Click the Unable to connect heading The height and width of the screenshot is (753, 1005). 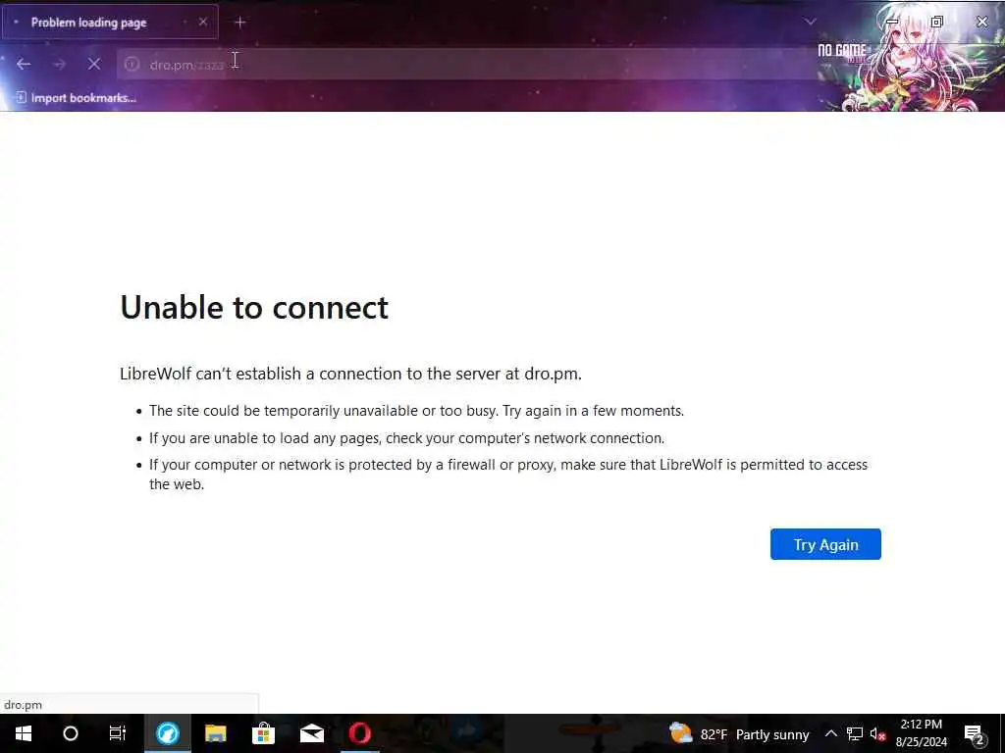[254, 307]
